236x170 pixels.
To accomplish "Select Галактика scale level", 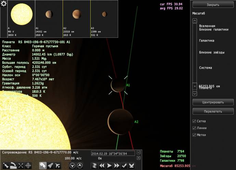I will tap(207, 41).
